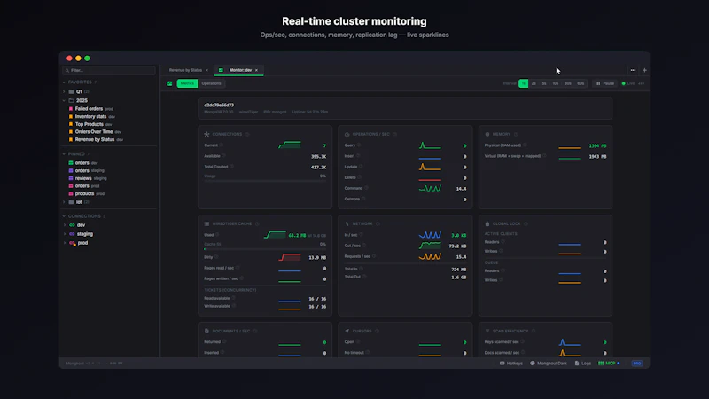Collapse the 2025 folder
The width and height of the screenshot is (709, 399).
point(64,100)
